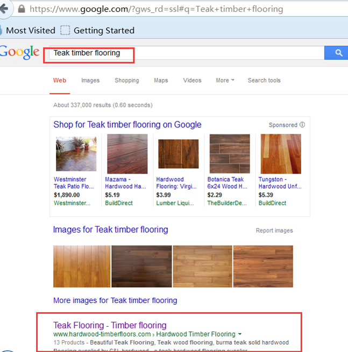Click Mazama - Hardwood Ha... title link
The height and width of the screenshot is (352, 348).
[x=125, y=183]
